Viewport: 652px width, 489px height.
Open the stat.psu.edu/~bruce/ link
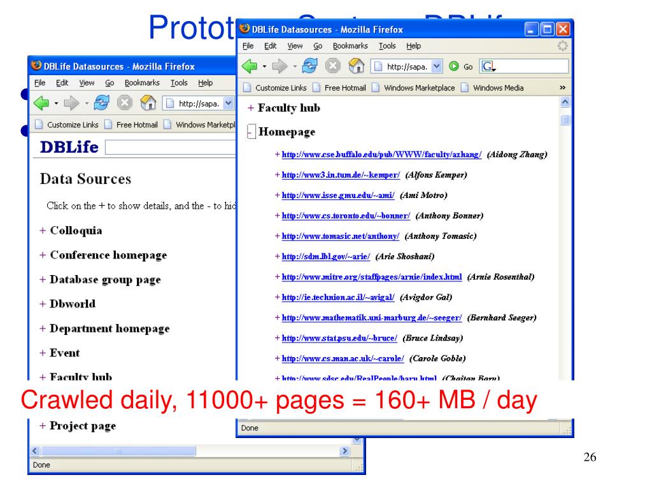[x=339, y=337]
